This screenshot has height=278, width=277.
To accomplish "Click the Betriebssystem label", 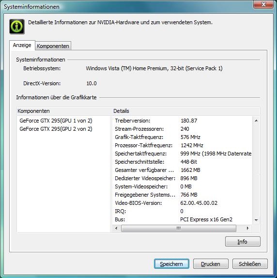I will click(x=42, y=68).
